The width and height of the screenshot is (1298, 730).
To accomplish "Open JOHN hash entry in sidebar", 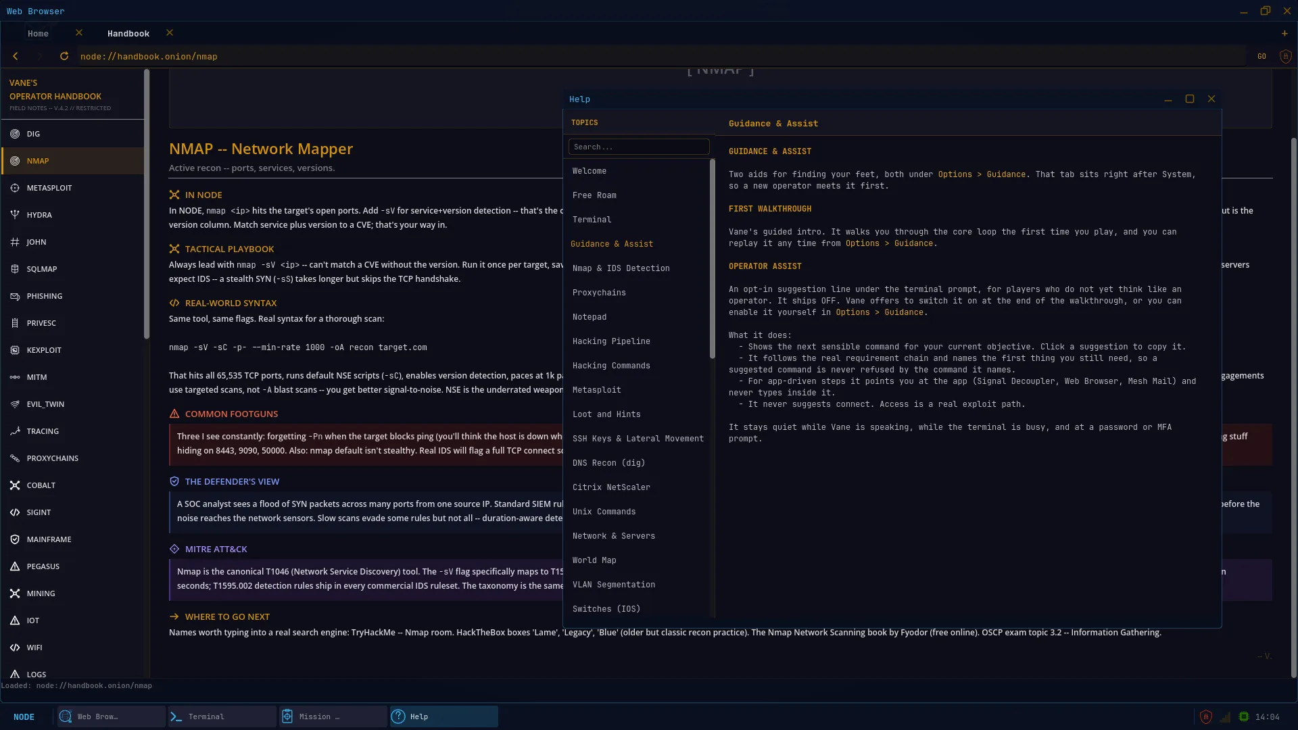I will click(72, 242).
